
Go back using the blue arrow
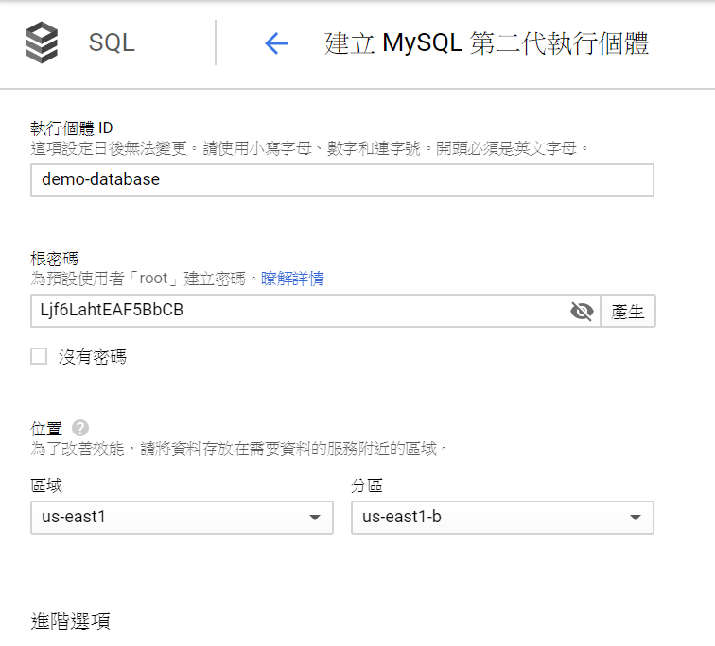276,43
